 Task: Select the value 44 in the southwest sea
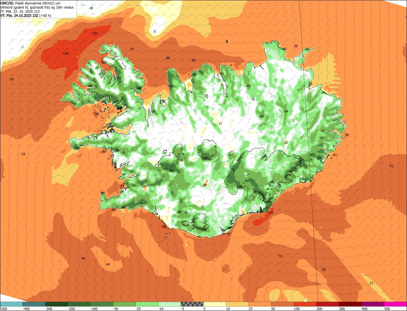point(108,264)
